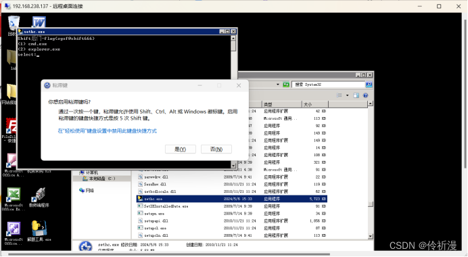Image resolution: width=468 pixels, height=257 pixels.
Task: Maximize the sethc.exe console window
Action: pos(227,31)
